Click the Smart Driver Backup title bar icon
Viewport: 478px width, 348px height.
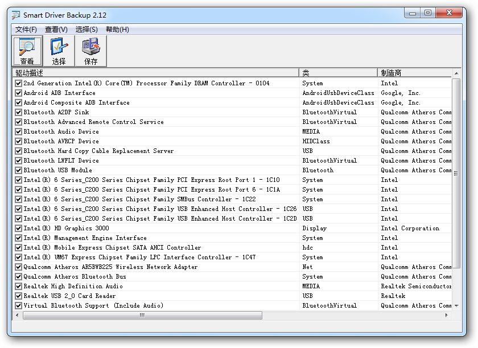(16, 15)
